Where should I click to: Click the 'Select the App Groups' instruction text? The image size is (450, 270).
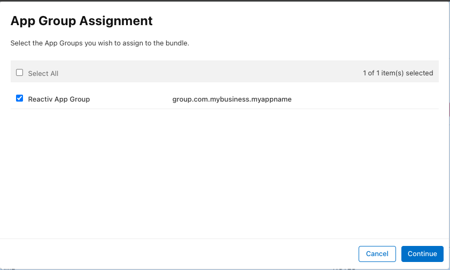[x=100, y=43]
